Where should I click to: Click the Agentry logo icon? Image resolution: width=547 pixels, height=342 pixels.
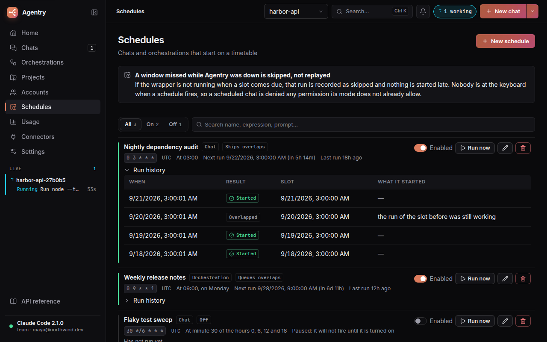12,12
